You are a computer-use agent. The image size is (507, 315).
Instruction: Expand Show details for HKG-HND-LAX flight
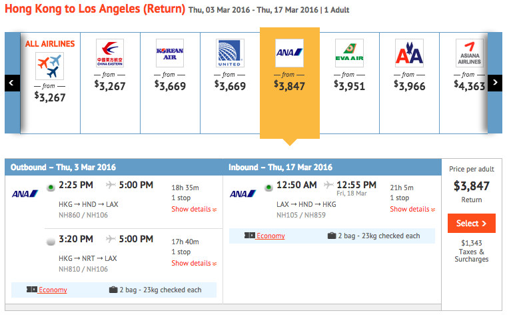194,209
